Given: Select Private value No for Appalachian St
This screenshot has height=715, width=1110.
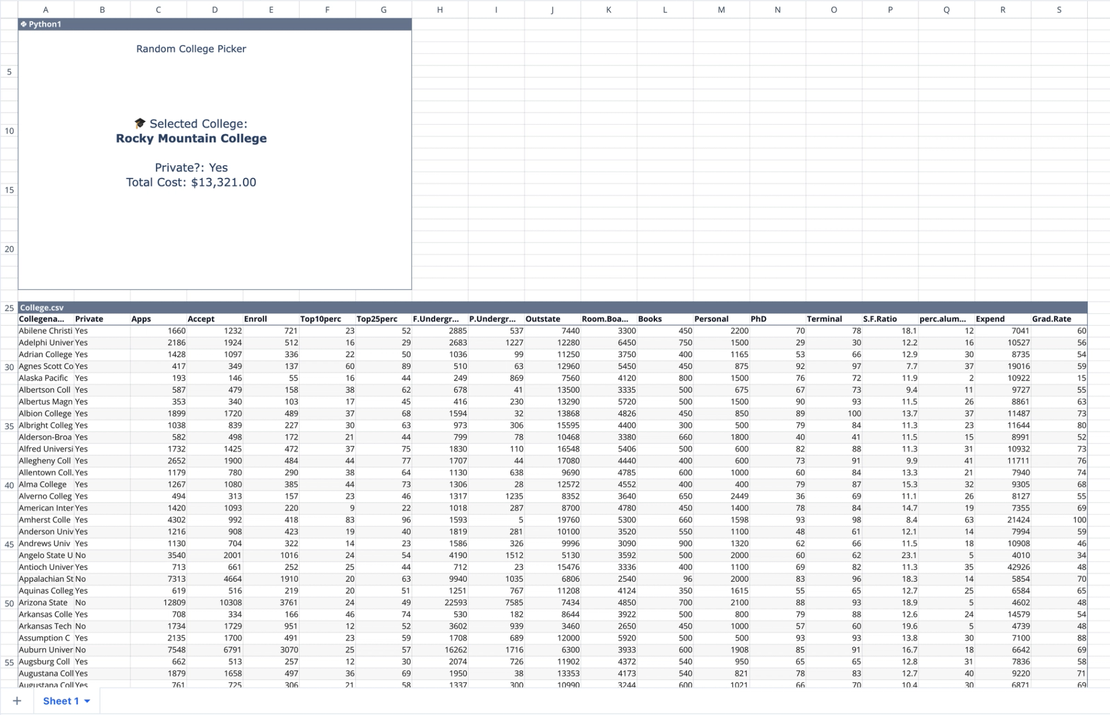Looking at the screenshot, I should pyautogui.click(x=102, y=578).
